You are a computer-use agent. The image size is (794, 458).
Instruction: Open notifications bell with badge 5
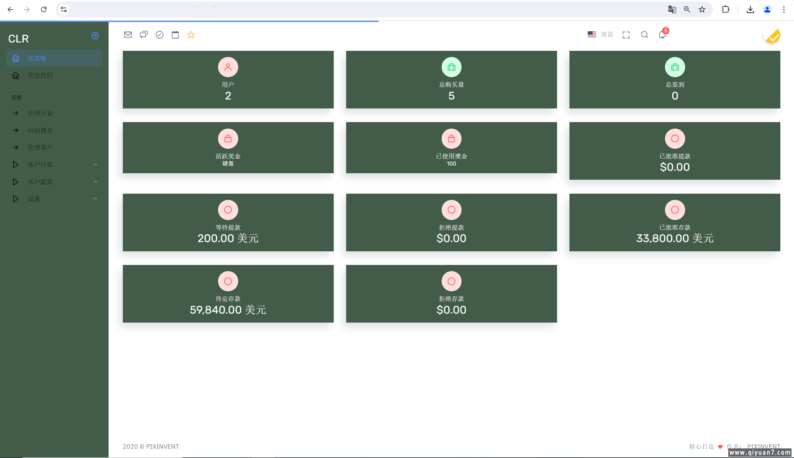(x=662, y=35)
